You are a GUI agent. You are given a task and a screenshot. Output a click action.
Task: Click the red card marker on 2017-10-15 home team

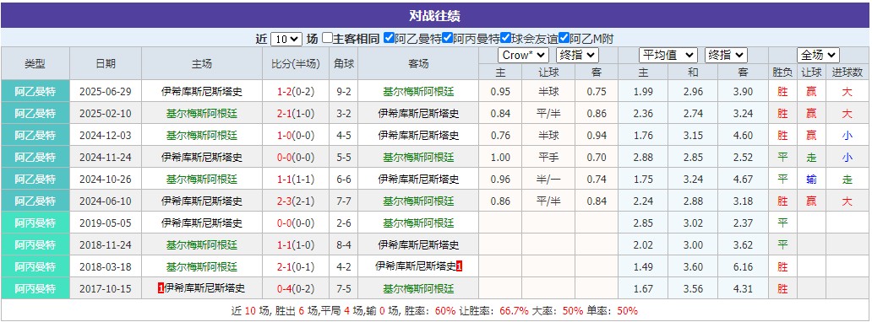pyautogui.click(x=161, y=288)
